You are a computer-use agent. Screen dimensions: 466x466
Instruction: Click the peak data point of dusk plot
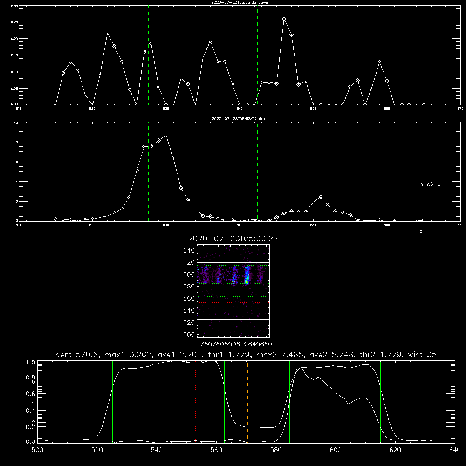166,136
